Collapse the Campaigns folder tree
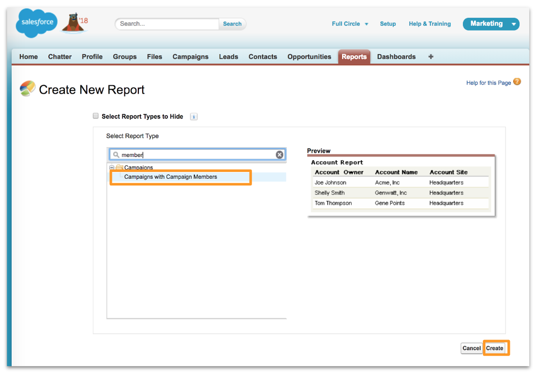This screenshot has height=372, width=535. click(x=112, y=168)
